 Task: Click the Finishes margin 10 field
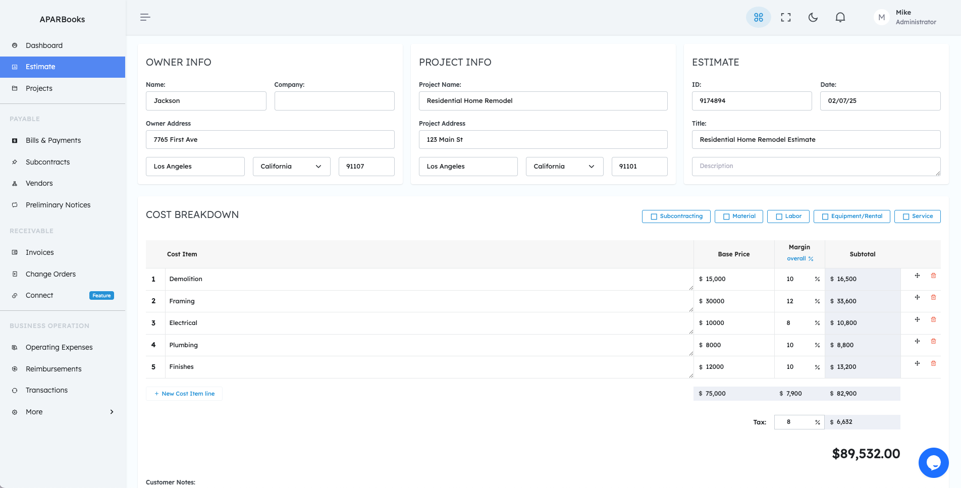799,367
